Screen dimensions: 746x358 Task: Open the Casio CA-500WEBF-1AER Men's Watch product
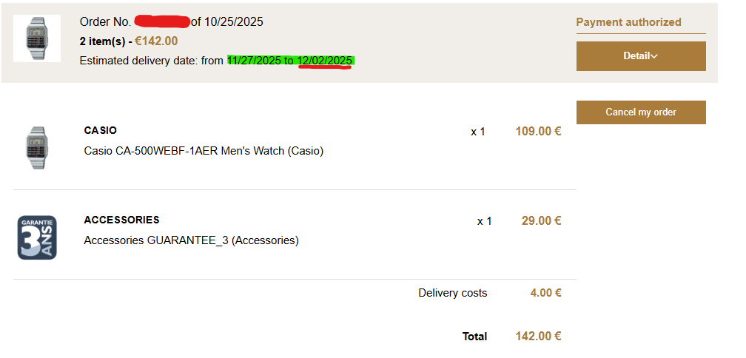tap(204, 151)
